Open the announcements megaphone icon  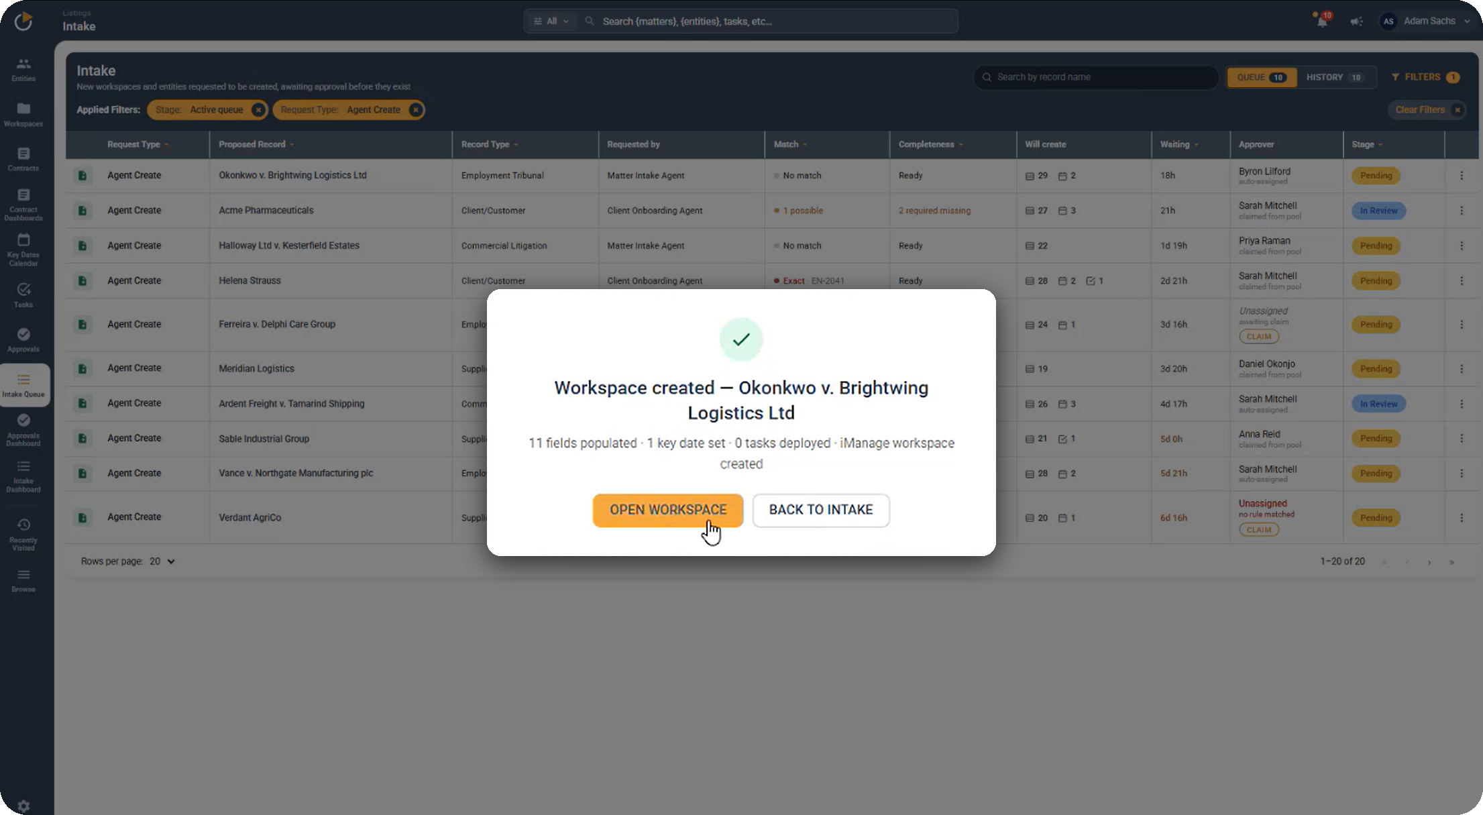tap(1356, 21)
